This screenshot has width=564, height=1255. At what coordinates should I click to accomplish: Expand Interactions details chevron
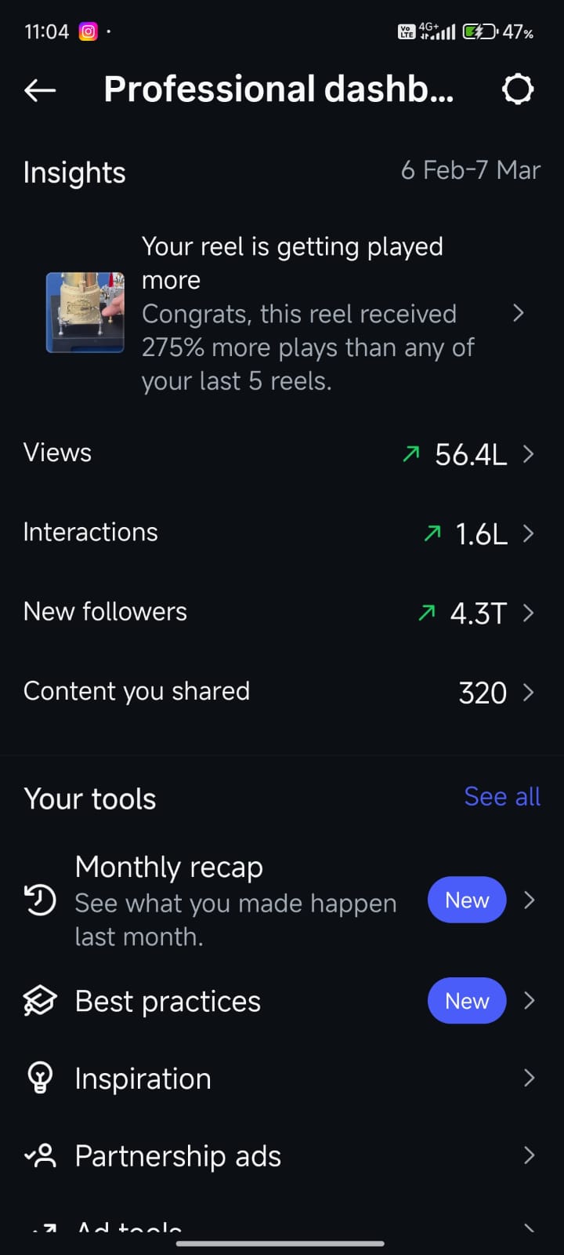point(529,533)
